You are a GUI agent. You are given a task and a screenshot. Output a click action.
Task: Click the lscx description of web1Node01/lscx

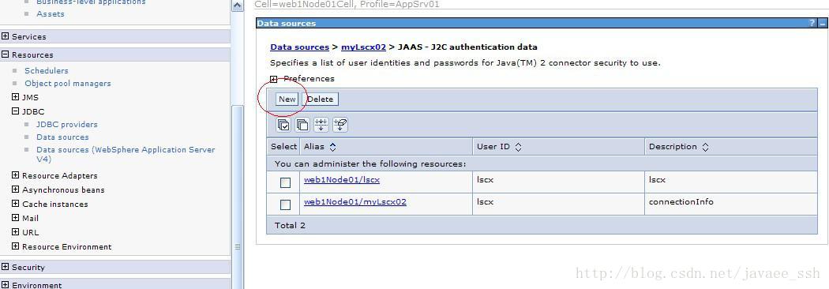657,179
